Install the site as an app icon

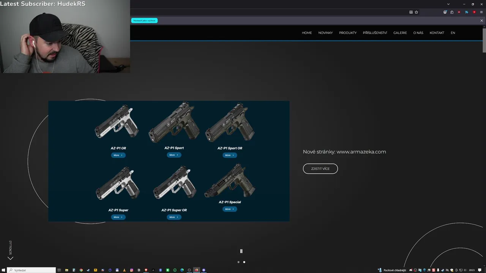(411, 12)
